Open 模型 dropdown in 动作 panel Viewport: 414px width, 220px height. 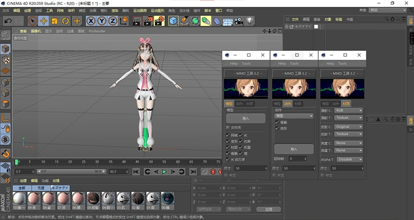coord(294,116)
